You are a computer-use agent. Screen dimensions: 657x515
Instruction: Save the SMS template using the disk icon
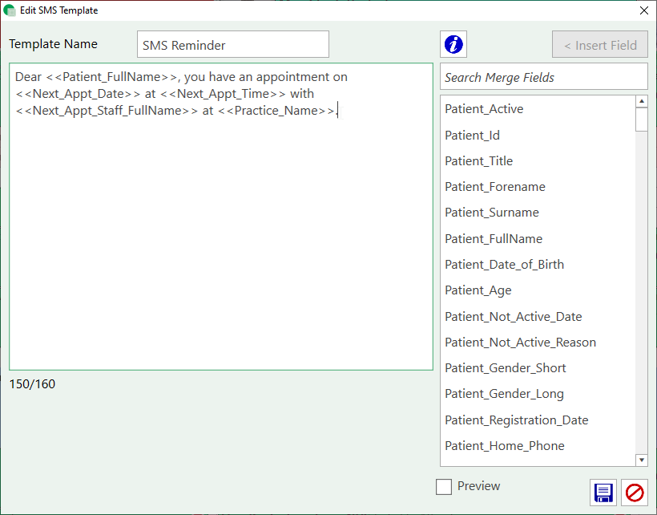point(603,493)
